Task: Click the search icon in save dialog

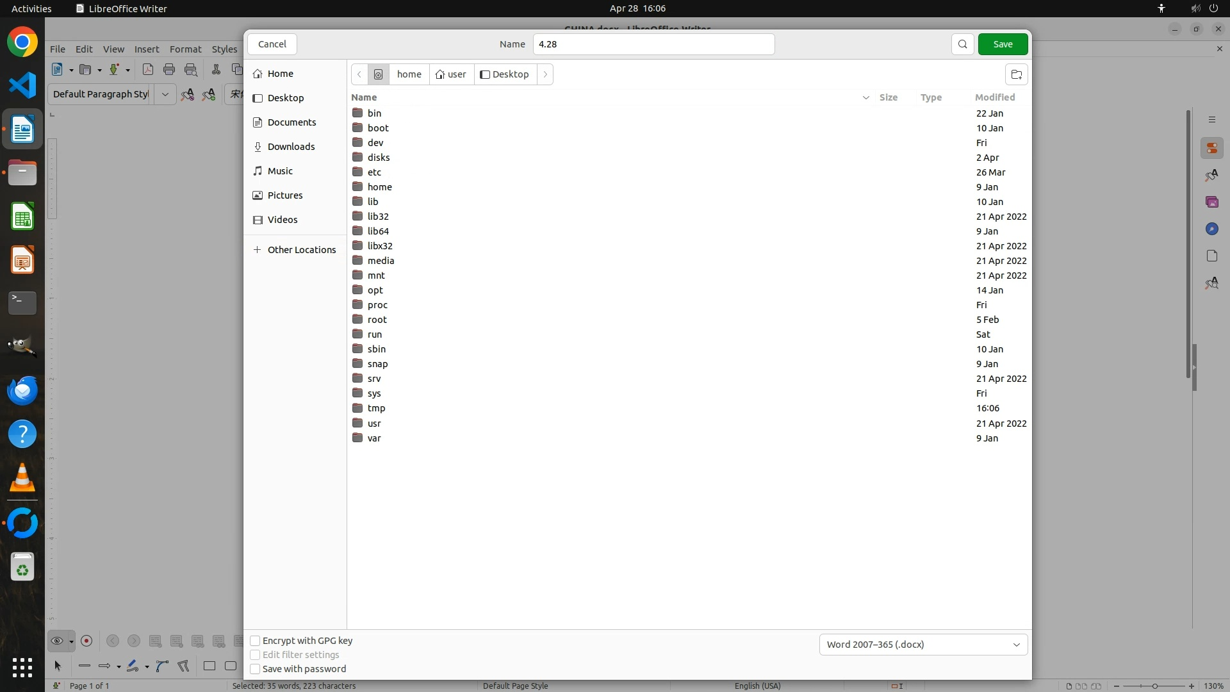Action: point(962,44)
